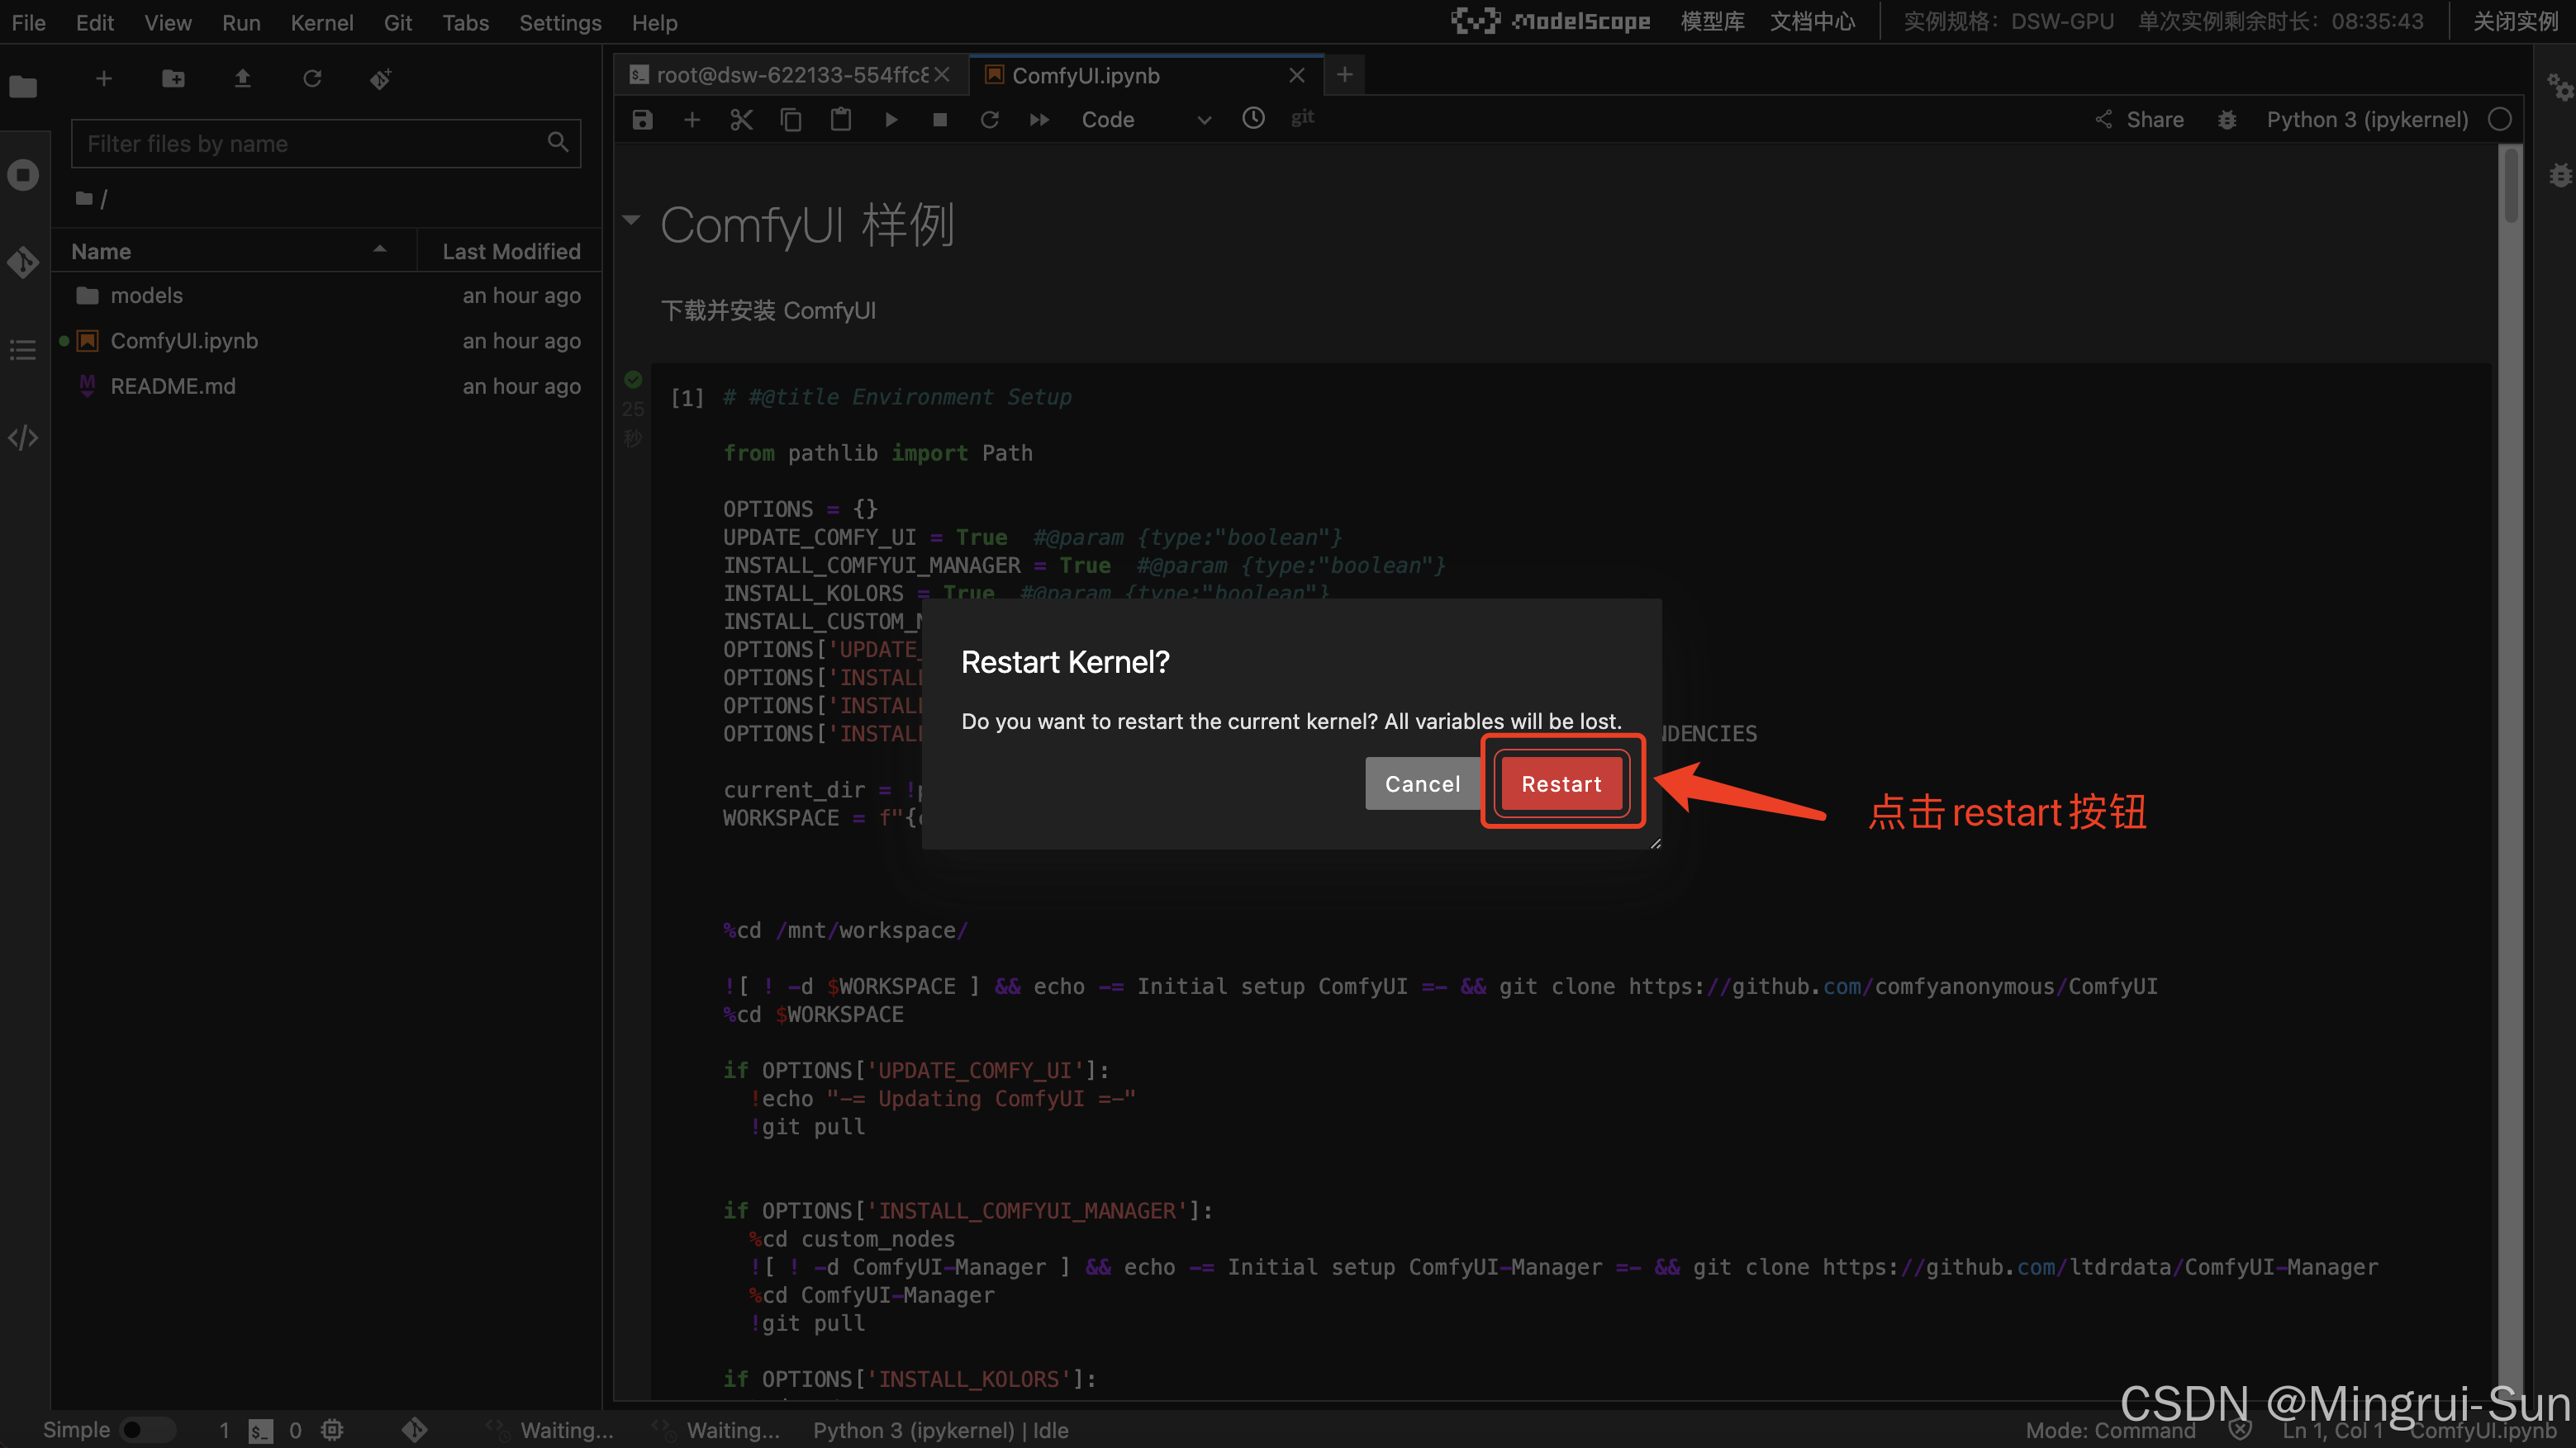Click the Upload files icon

(242, 78)
